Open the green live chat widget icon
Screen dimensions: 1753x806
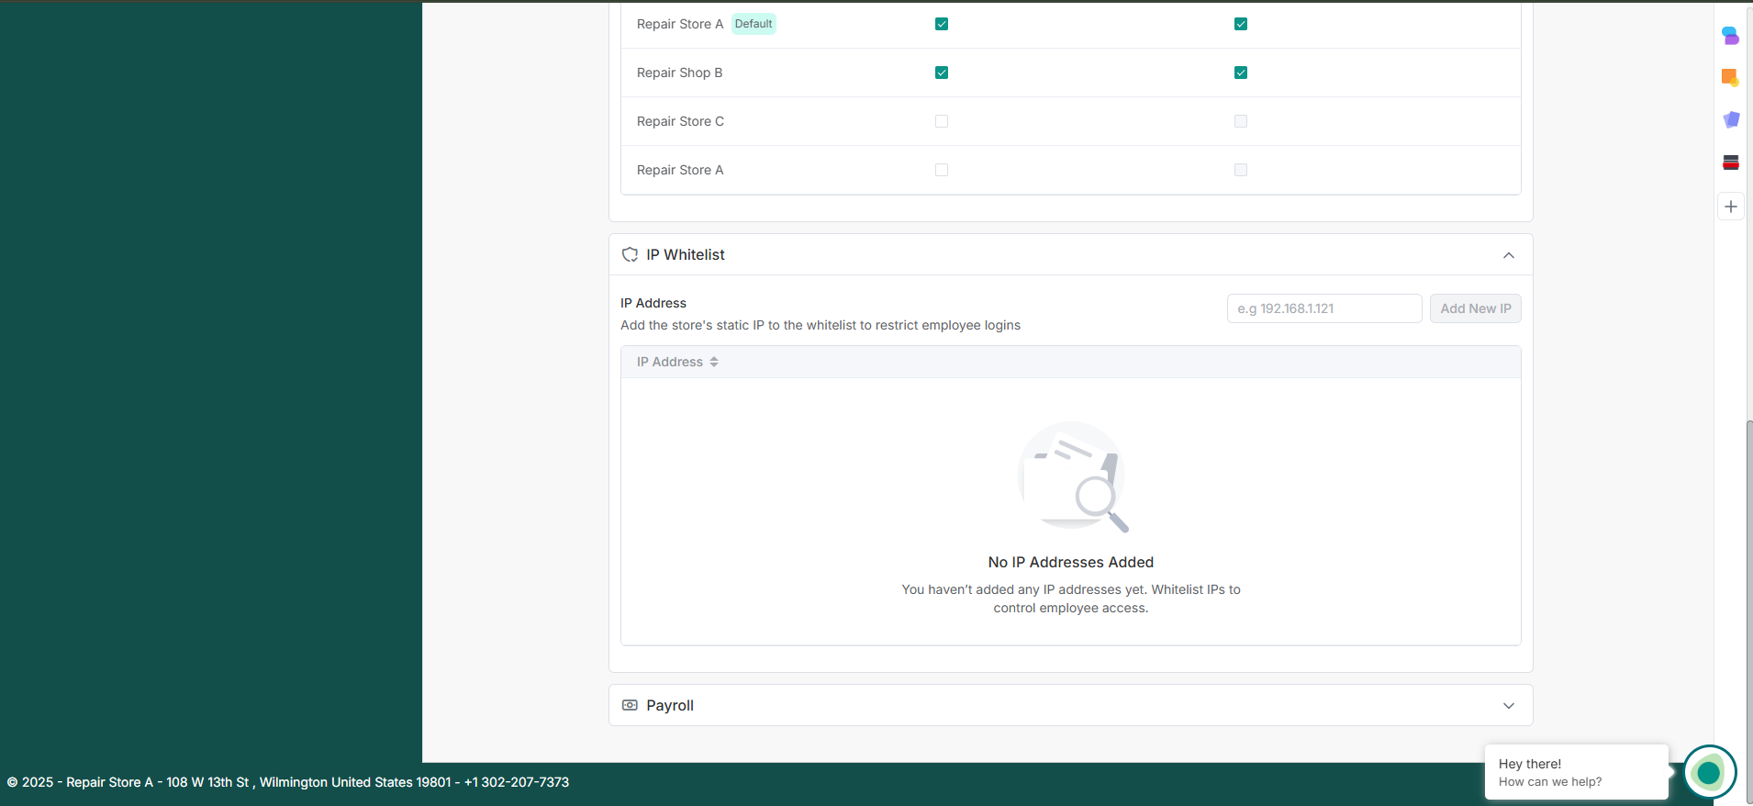[x=1709, y=772]
